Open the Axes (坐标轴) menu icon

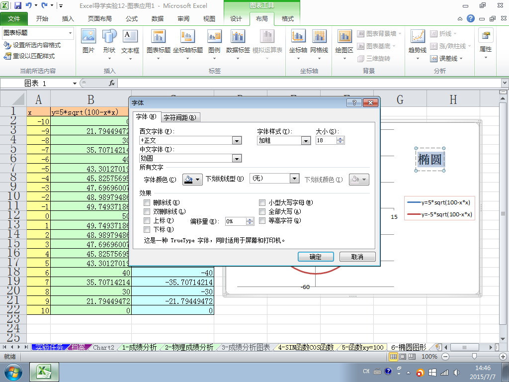(298, 44)
